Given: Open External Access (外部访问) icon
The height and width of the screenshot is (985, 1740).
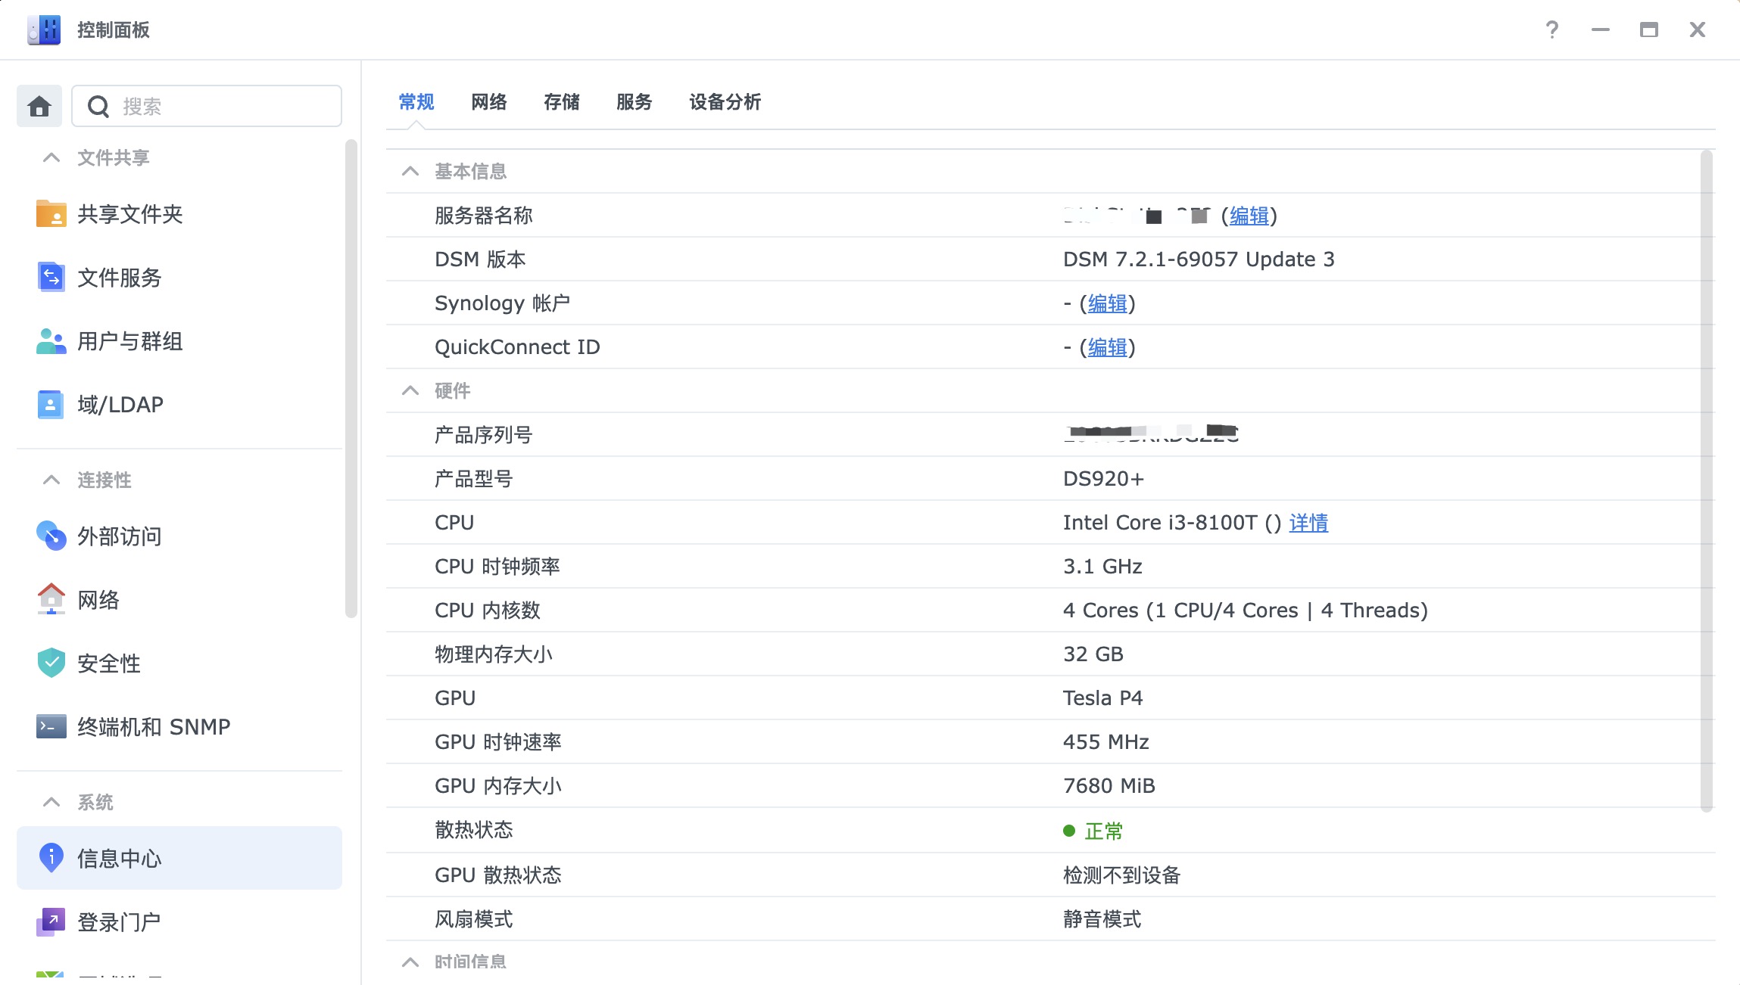Looking at the screenshot, I should (x=51, y=536).
